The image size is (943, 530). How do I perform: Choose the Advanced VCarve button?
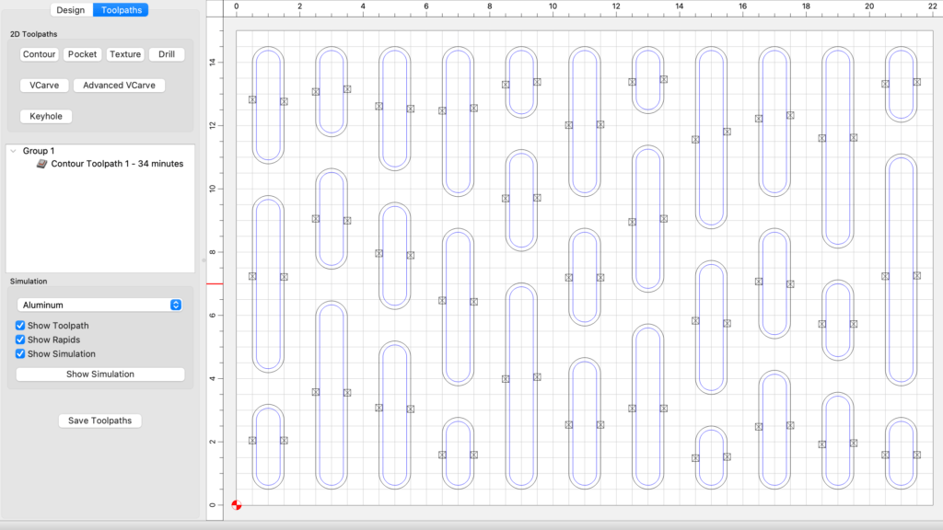[119, 86]
